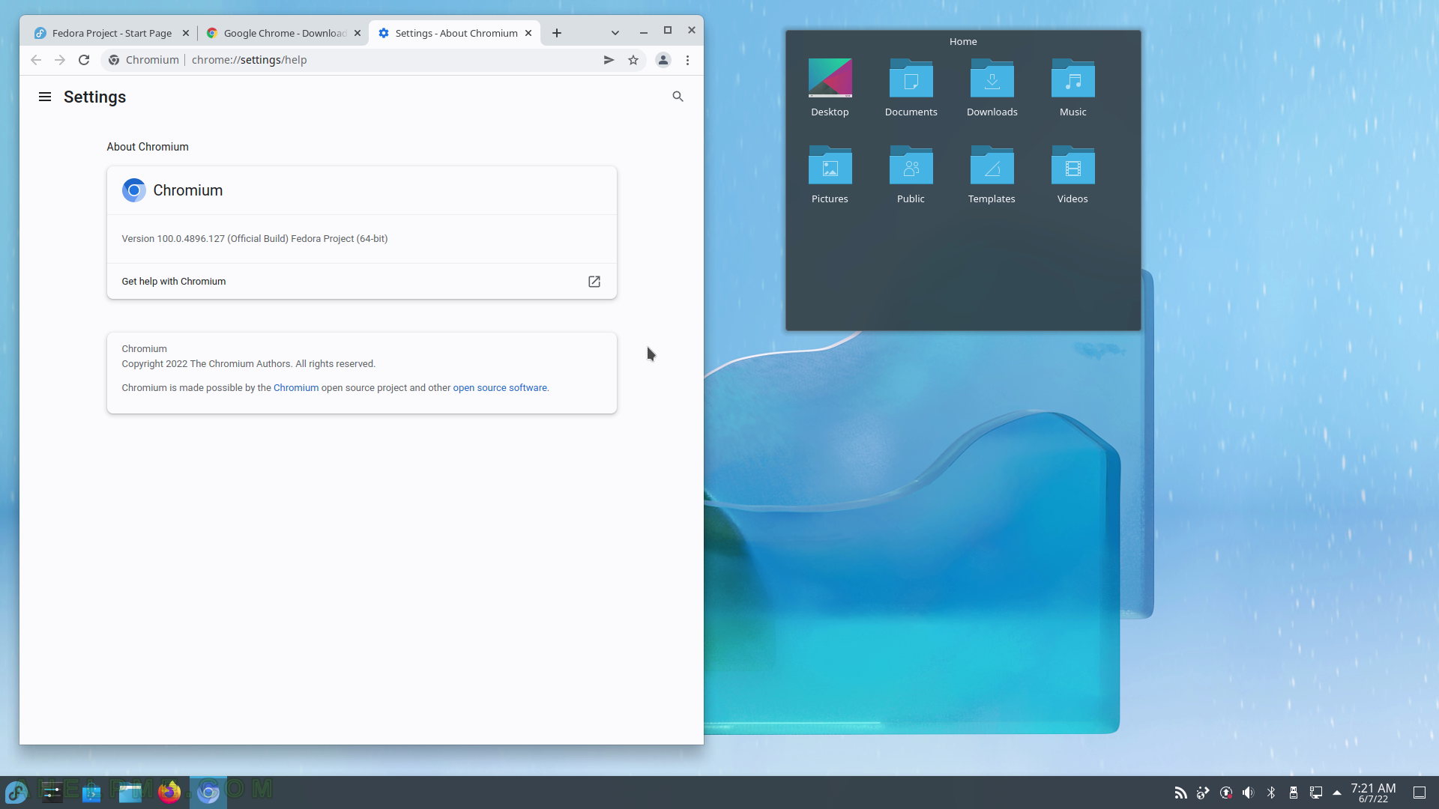Go forward with the browser forward arrow
Screen dimensions: 1439x809
[x=60, y=60]
